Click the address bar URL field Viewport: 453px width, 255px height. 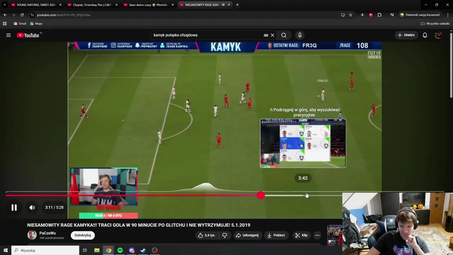pos(184,15)
